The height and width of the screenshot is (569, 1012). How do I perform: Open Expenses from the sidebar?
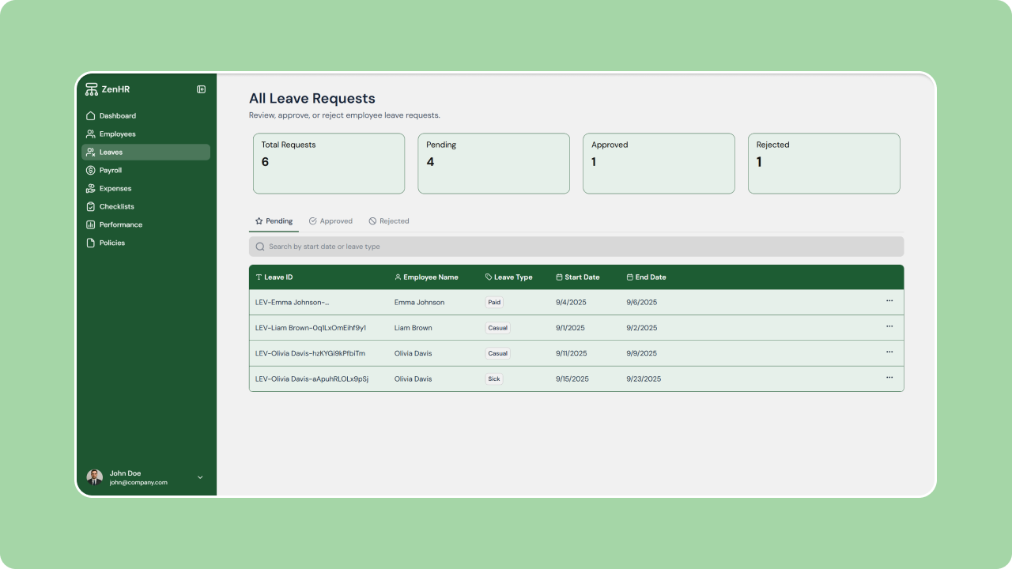coord(145,188)
